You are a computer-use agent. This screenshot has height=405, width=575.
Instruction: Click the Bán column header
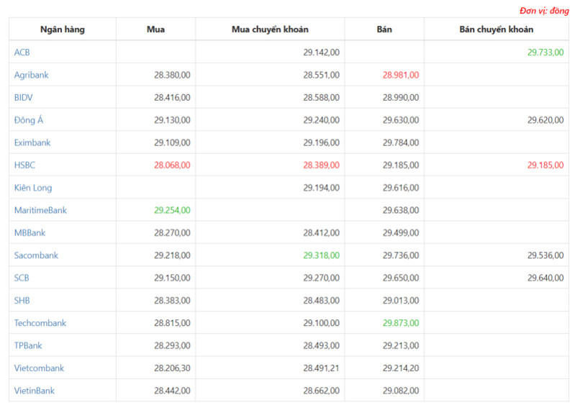(384, 29)
